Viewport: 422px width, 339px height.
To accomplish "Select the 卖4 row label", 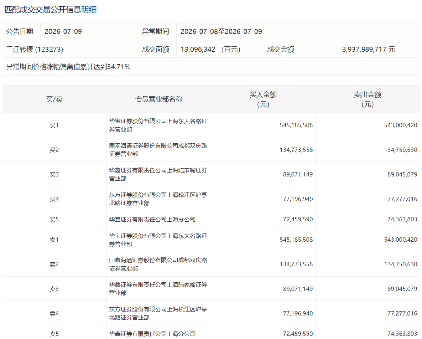I will point(54,313).
